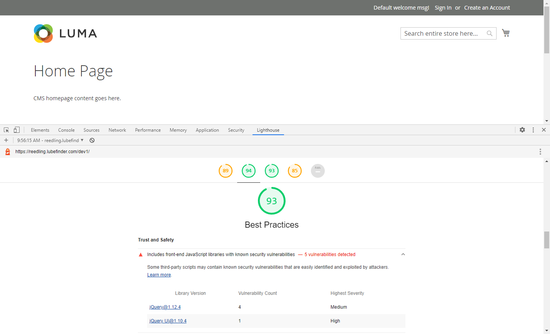Open the shopping cart icon
Screen dimensions: 550x334
click(506, 33)
